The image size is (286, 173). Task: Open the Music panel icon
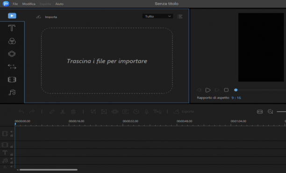point(12,92)
